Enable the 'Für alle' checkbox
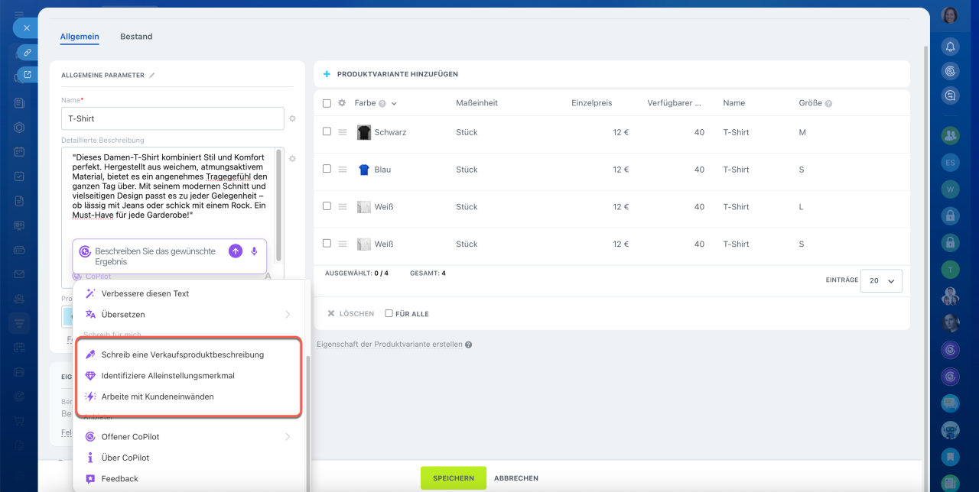Viewport: 979px width, 492px height. coord(389,313)
